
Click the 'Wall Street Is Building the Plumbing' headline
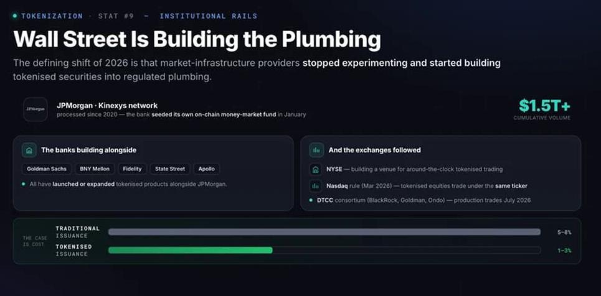coord(197,39)
